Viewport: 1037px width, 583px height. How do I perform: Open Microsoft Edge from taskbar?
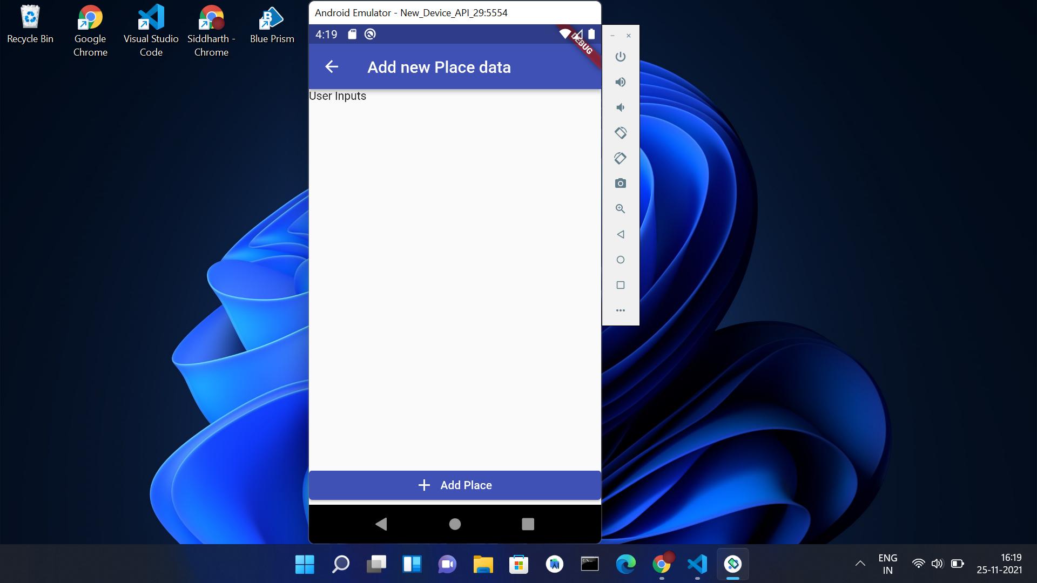(x=625, y=565)
